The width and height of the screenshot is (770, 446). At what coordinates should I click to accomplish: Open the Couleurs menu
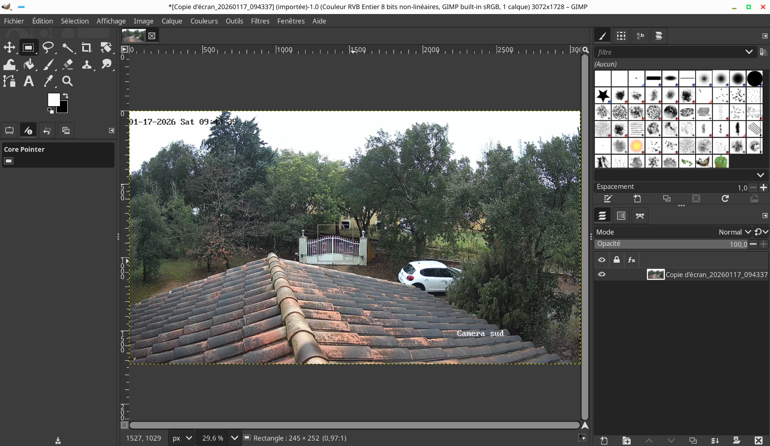[x=204, y=21]
